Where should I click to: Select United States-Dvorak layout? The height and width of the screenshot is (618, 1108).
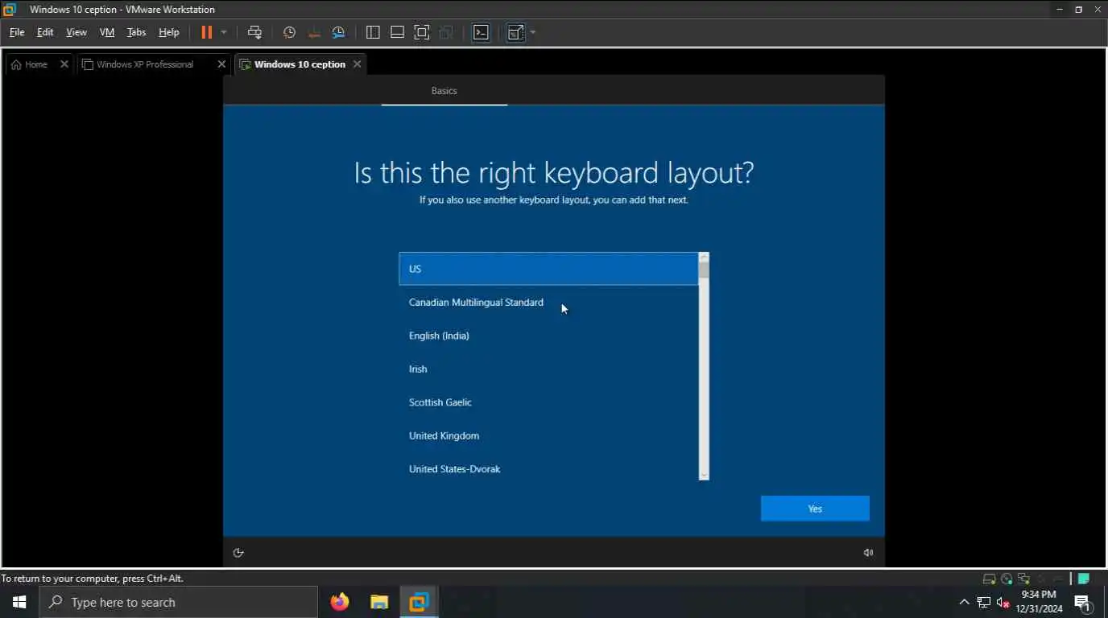(548, 469)
